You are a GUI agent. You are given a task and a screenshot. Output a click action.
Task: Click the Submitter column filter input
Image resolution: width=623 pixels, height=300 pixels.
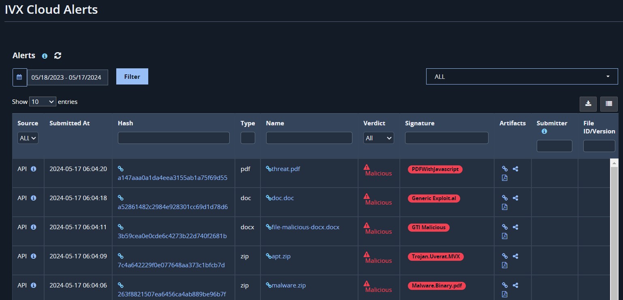click(555, 146)
